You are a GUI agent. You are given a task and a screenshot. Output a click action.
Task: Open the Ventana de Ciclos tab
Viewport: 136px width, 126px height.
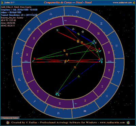[10, 118]
